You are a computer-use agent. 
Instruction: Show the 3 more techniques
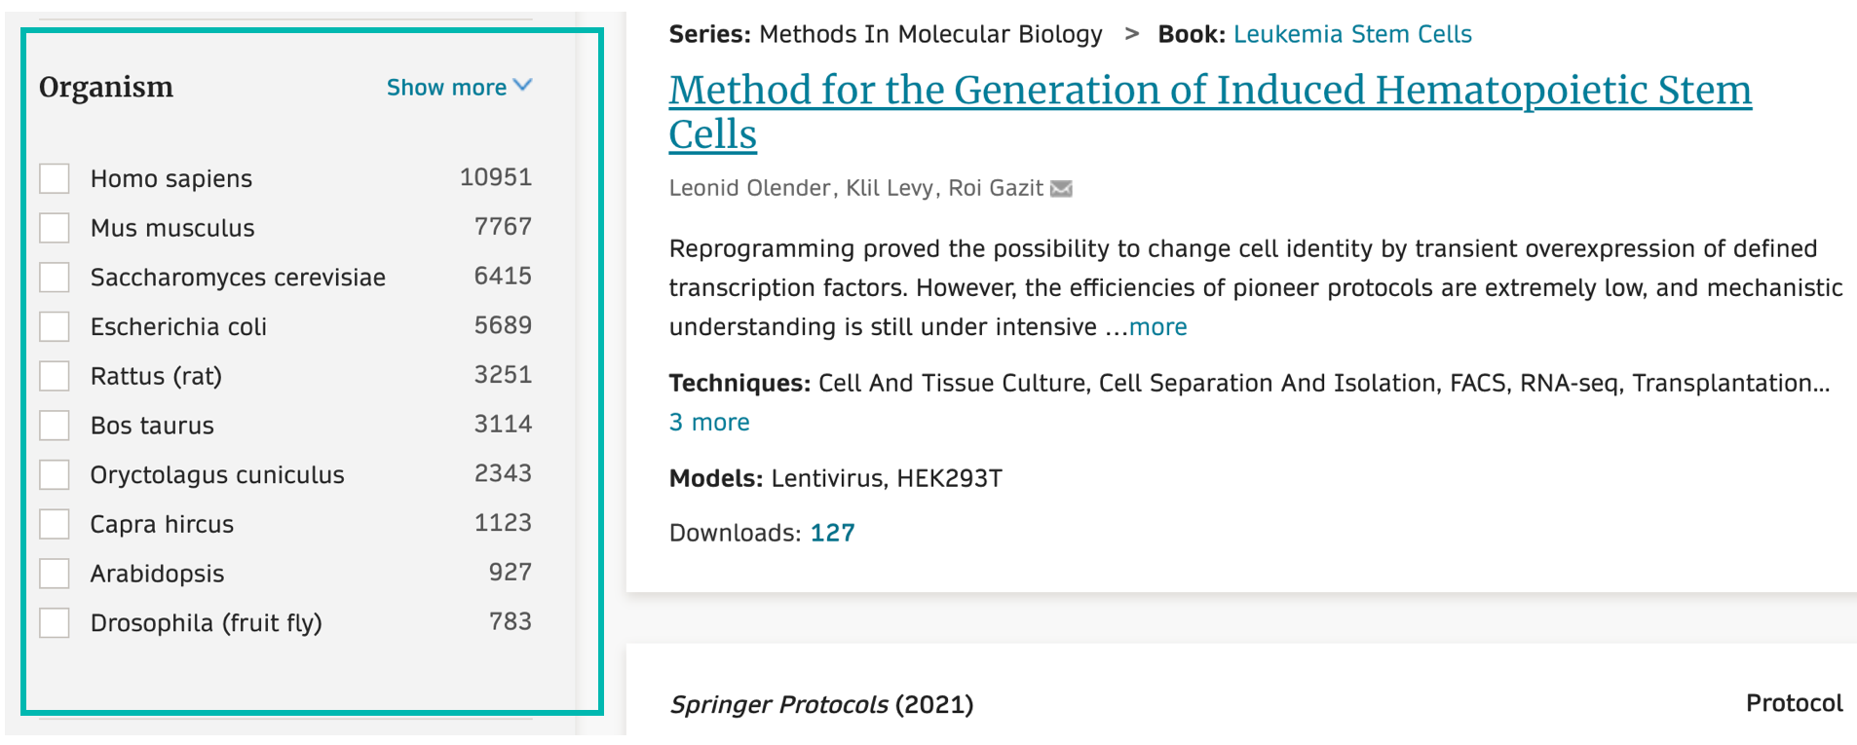709,423
